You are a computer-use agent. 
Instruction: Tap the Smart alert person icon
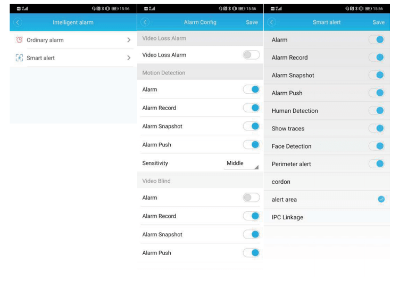pos(19,58)
